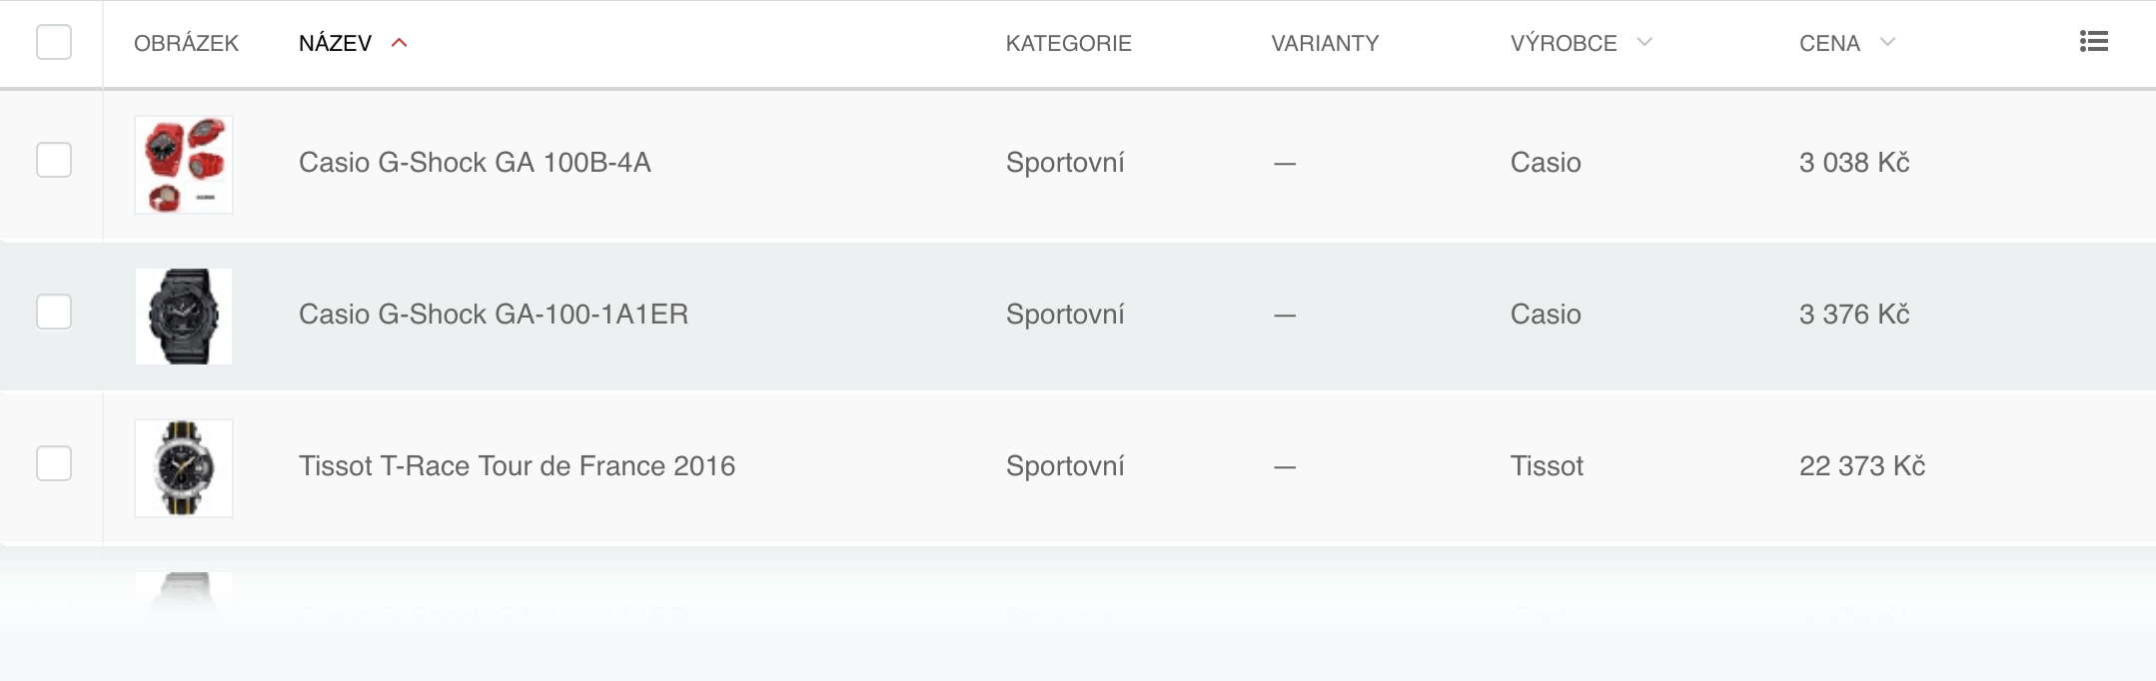Open the black Casio G-Shock thumbnail image
This screenshot has height=681, width=2156.
coord(184,317)
